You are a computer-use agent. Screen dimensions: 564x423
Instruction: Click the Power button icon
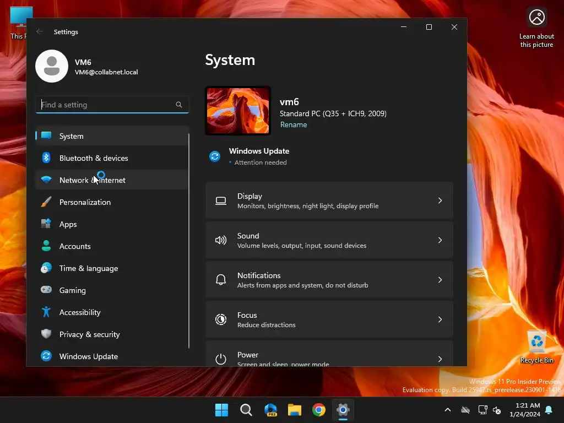[221, 359]
